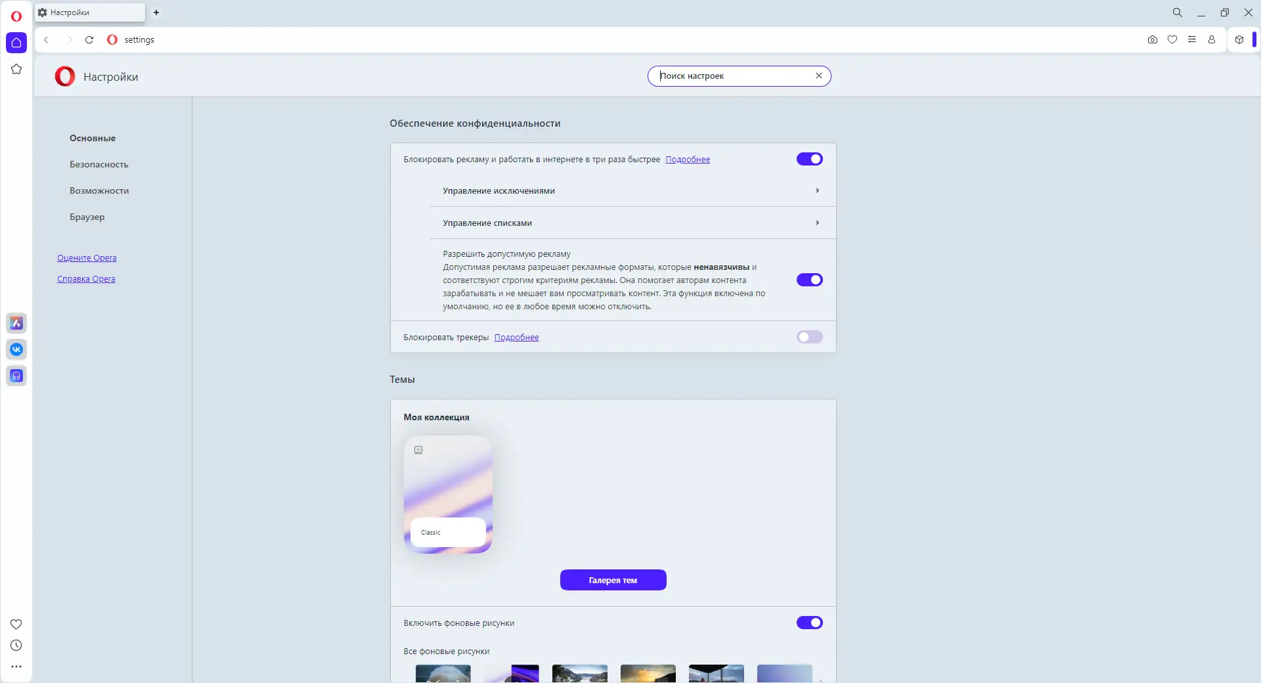
Task: Turn off acceptable ads toggle
Action: click(809, 280)
